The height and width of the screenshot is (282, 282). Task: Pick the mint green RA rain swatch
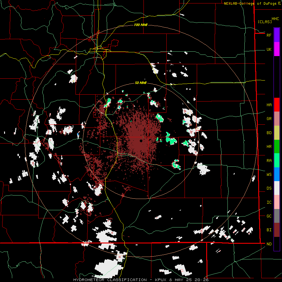point(277,160)
